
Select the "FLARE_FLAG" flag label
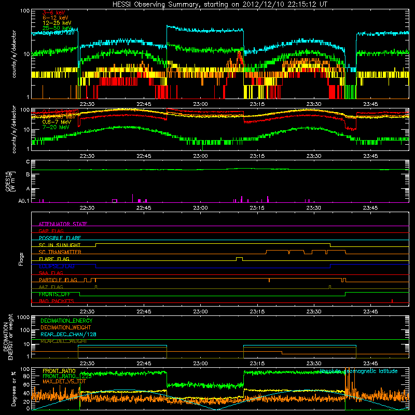[54, 259]
